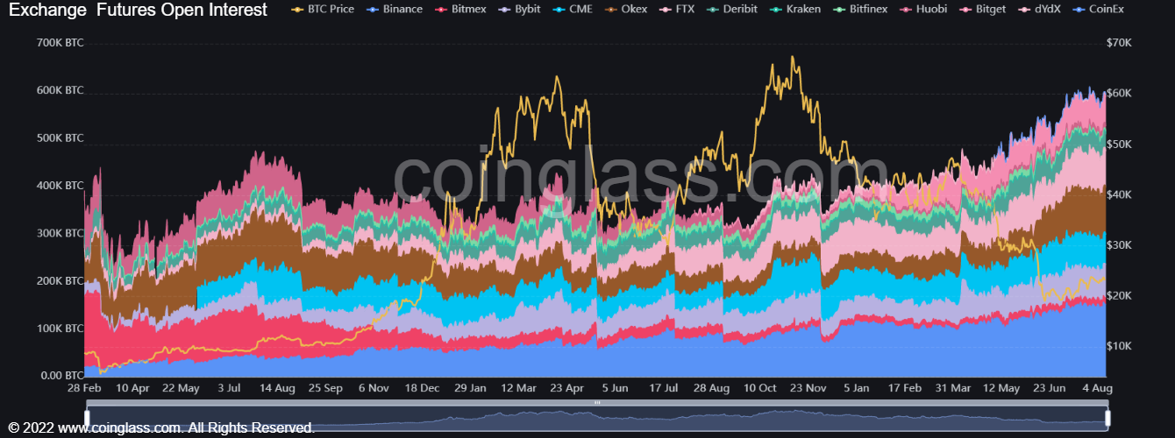Screen dimensions: 1175x438
Task: Toggle the Deribit legend entry
Action: [x=731, y=9]
